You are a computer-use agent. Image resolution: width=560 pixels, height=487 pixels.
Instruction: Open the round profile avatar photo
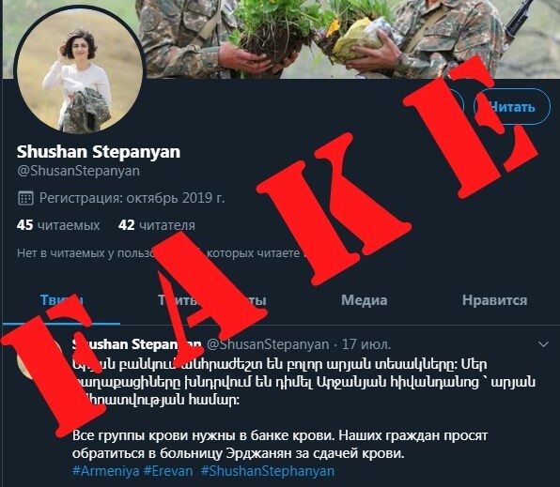pos(80,70)
